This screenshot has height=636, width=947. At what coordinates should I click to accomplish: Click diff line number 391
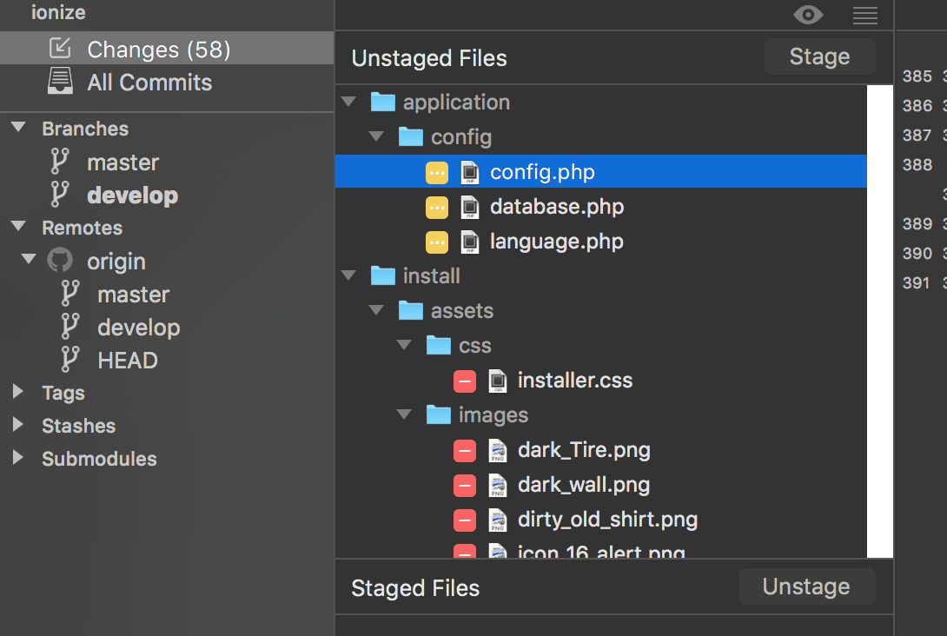916,282
